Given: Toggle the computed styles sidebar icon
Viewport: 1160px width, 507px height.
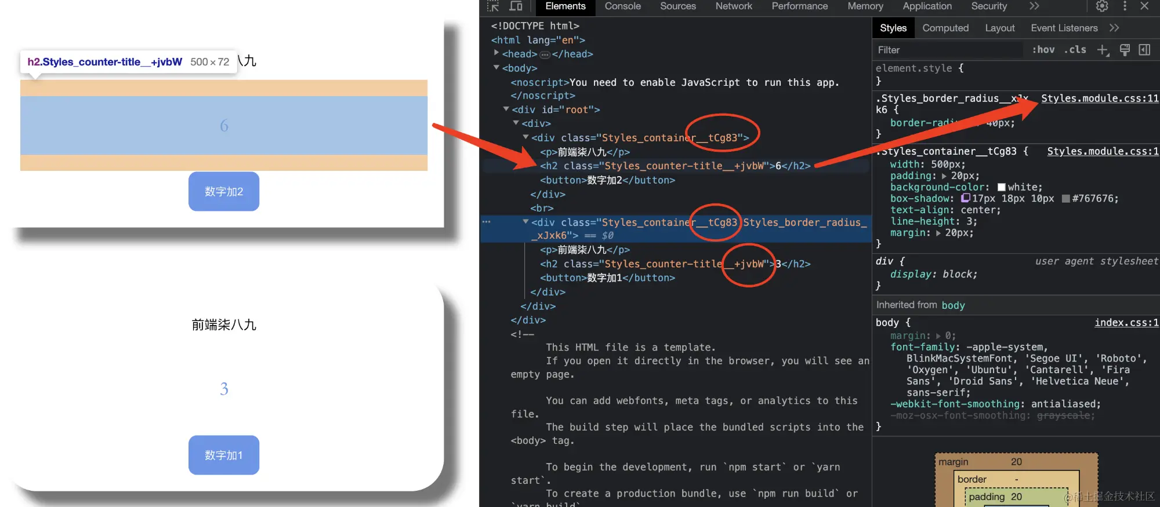Looking at the screenshot, I should pos(1144,50).
